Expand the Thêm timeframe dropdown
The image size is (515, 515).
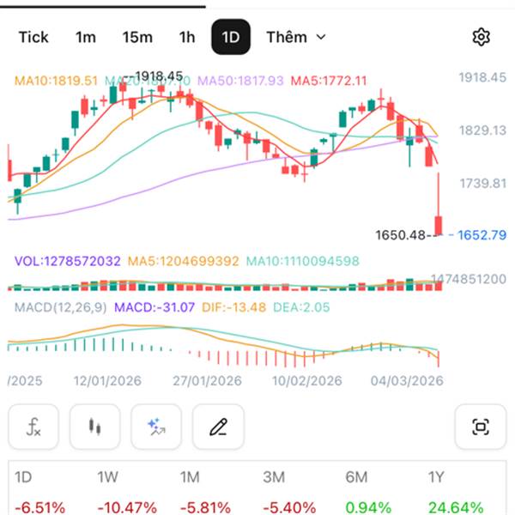296,37
